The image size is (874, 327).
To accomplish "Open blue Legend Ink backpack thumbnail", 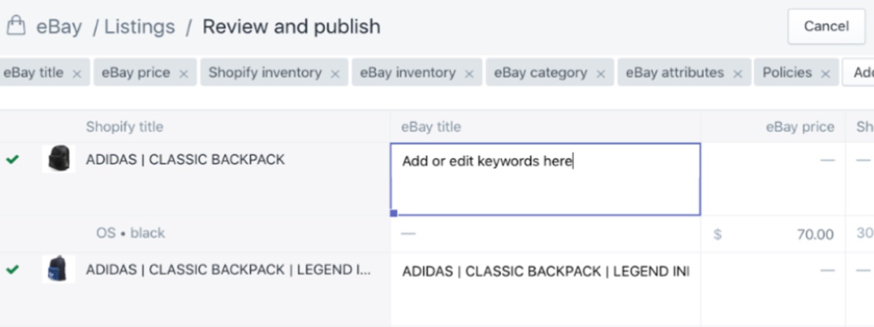I will click(x=58, y=269).
